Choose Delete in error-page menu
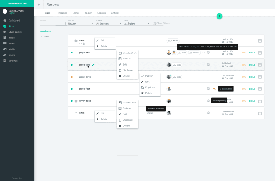 [128, 126]
